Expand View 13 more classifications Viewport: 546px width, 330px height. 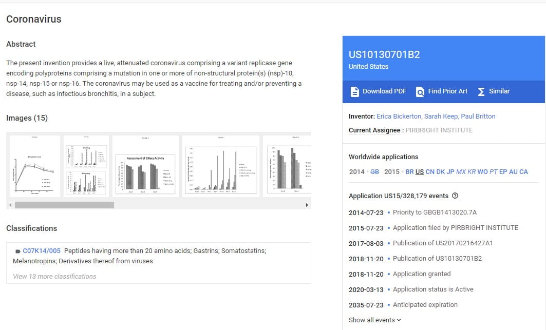[54, 276]
